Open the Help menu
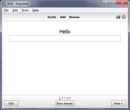Viewport: 130px width, 110px height. pyautogui.click(x=36, y=10)
